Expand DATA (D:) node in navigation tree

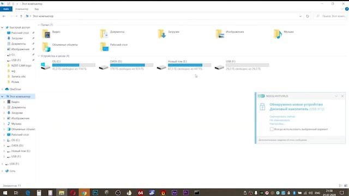click(x=4, y=145)
